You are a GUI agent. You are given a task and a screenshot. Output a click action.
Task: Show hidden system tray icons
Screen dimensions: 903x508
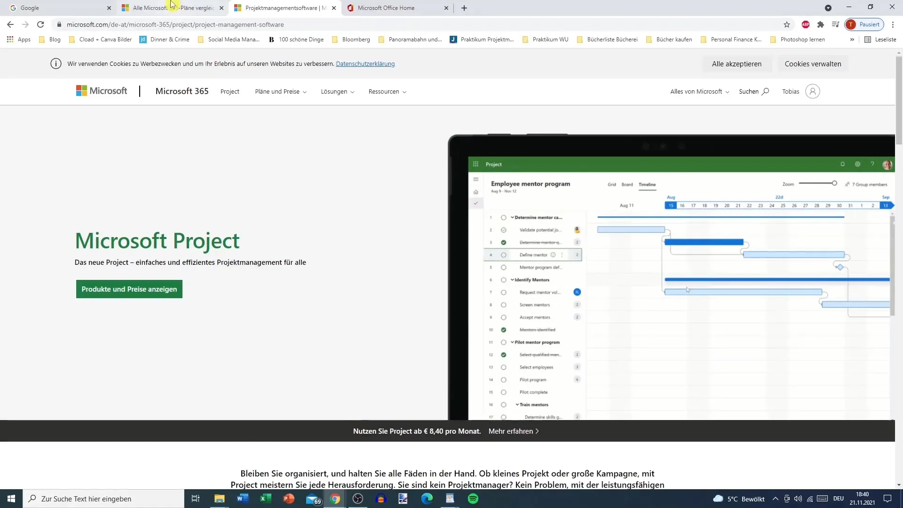[x=775, y=499]
